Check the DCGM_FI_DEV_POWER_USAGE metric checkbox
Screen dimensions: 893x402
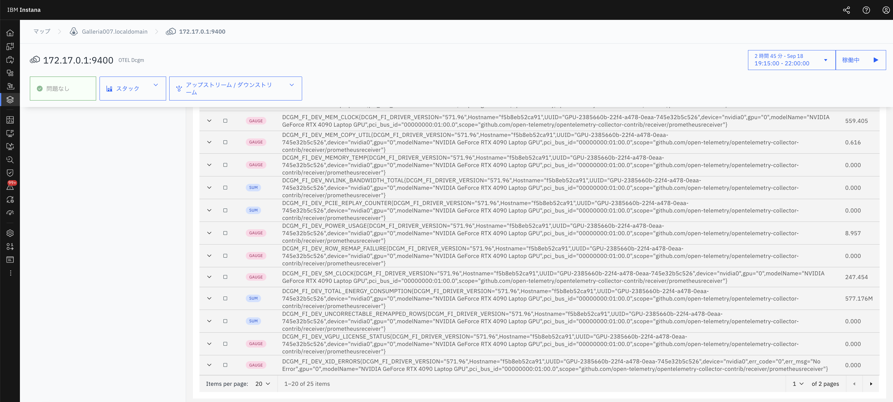pyautogui.click(x=225, y=233)
